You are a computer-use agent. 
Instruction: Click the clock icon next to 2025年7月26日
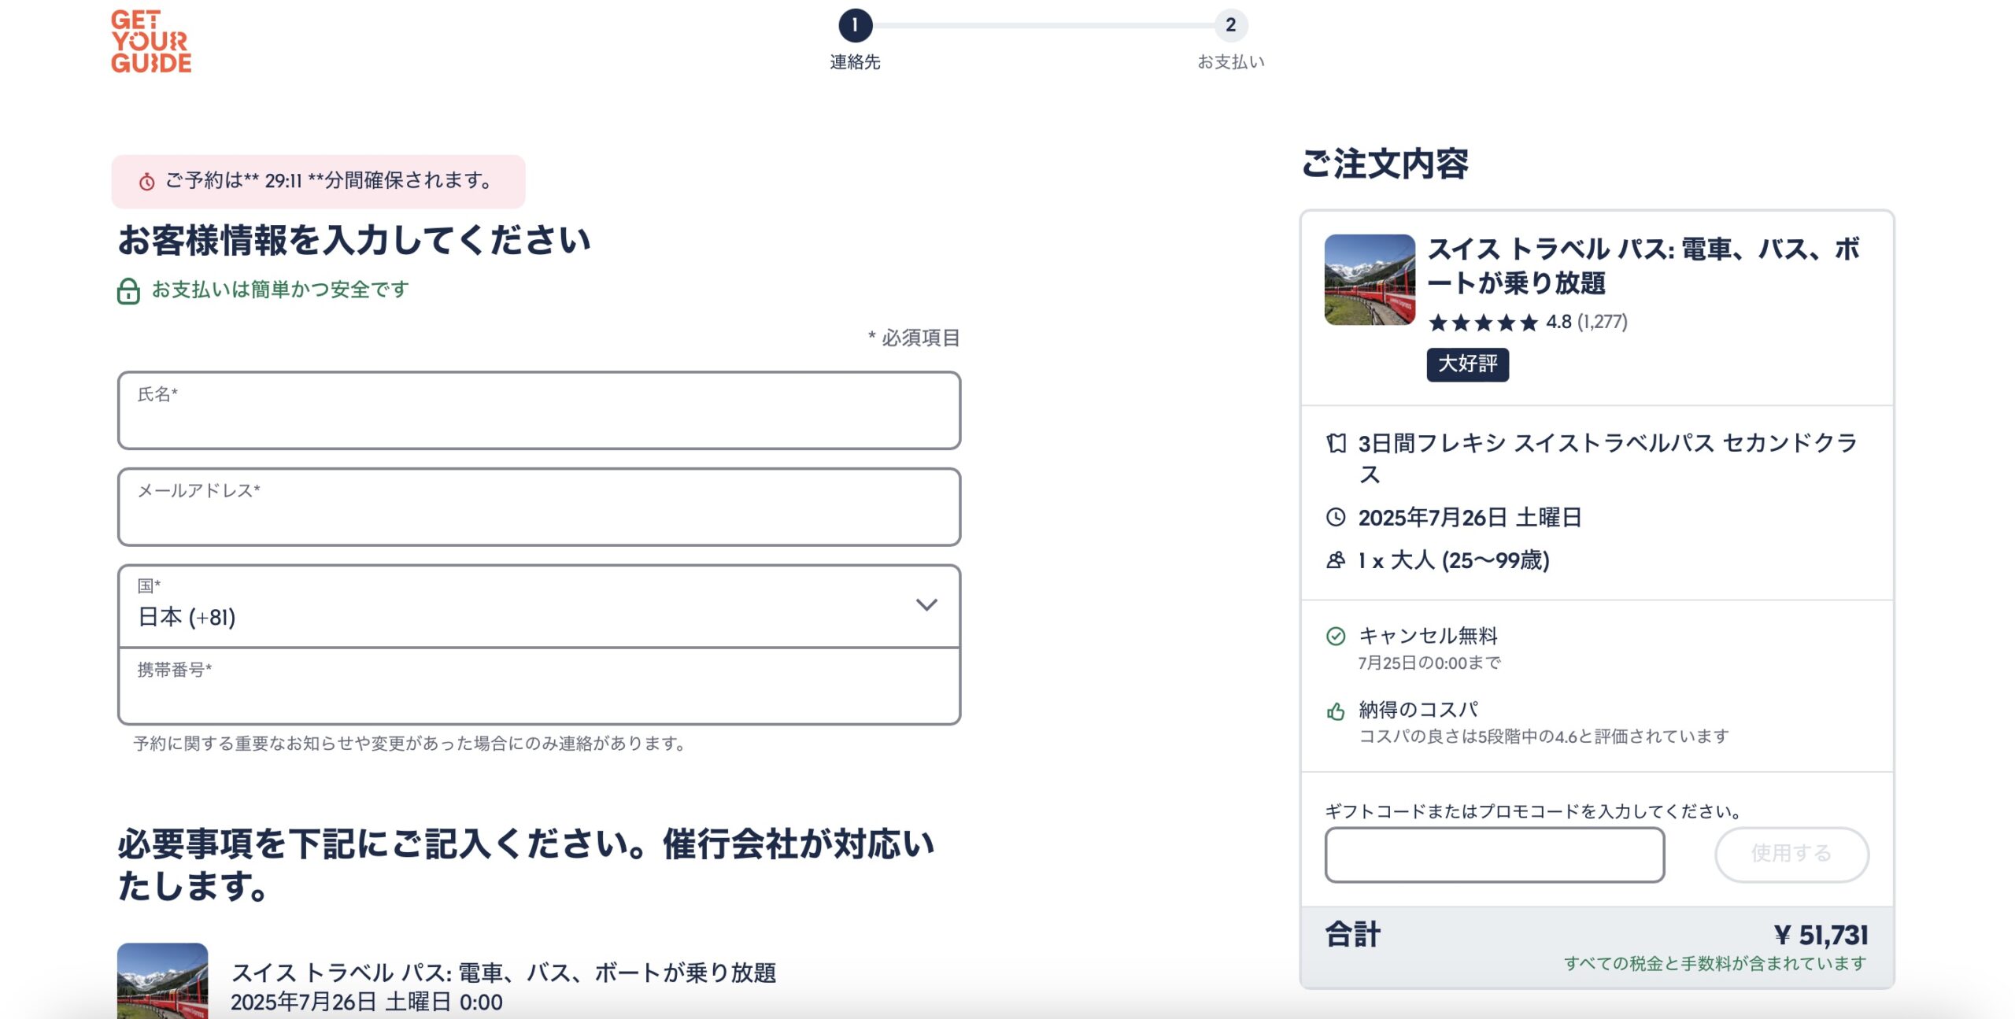tap(1336, 517)
